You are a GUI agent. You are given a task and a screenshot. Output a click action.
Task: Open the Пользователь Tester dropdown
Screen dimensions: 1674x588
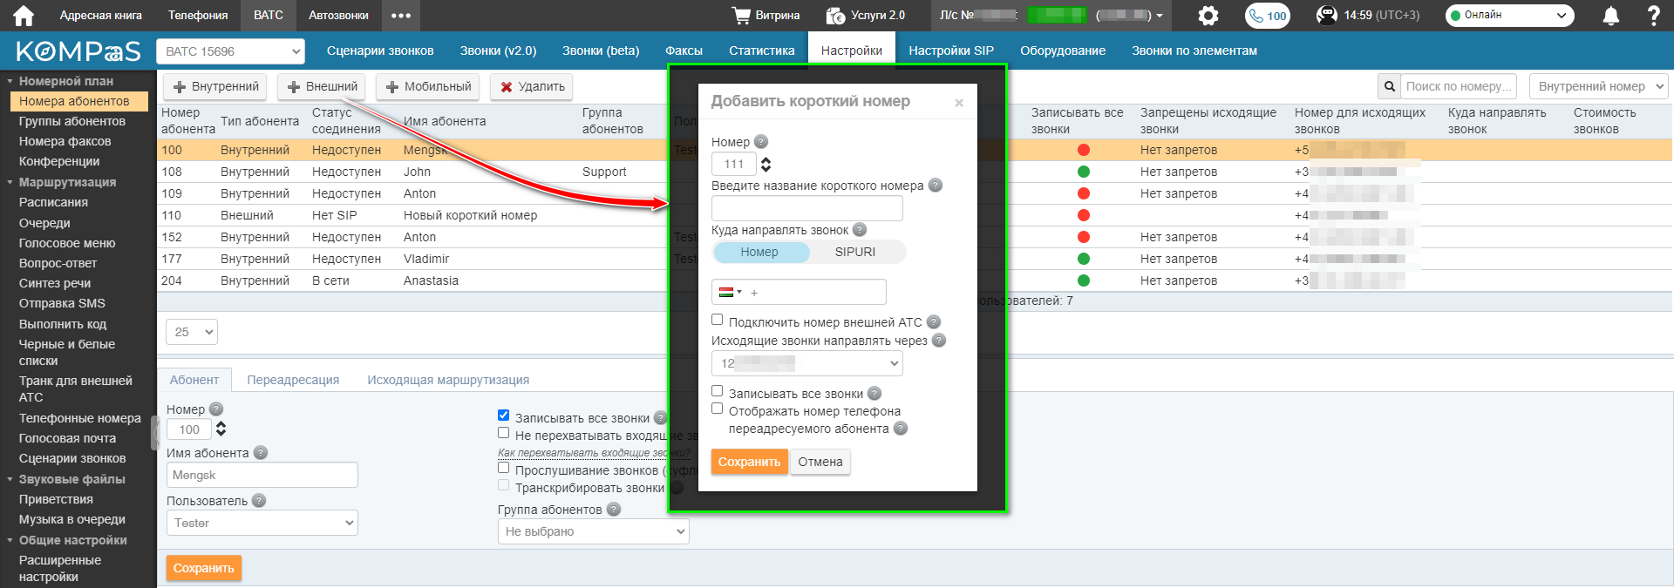click(262, 523)
